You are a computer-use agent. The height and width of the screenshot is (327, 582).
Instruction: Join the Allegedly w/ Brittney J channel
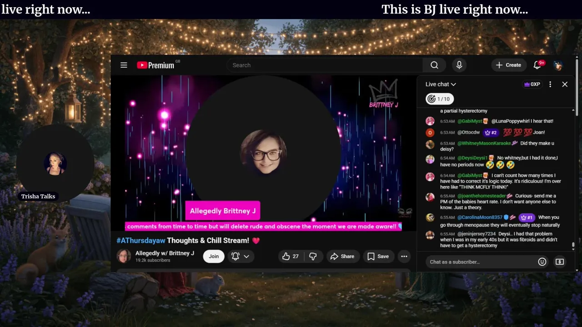click(214, 256)
